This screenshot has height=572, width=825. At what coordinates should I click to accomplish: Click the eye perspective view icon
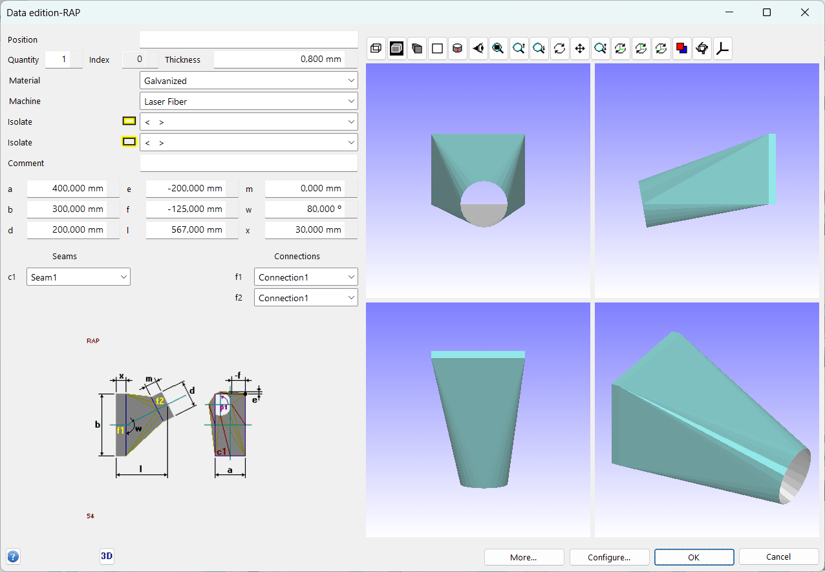[x=478, y=48]
